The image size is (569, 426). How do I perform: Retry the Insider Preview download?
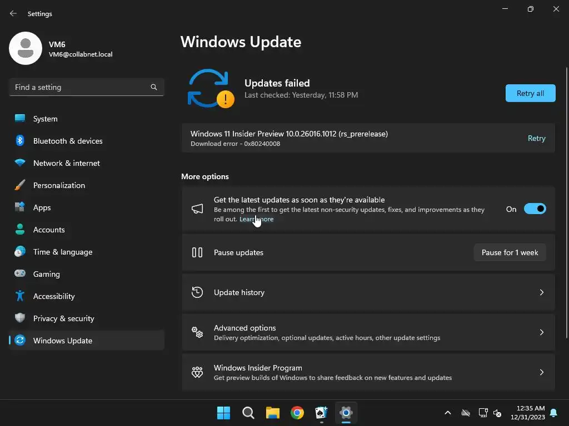point(536,138)
